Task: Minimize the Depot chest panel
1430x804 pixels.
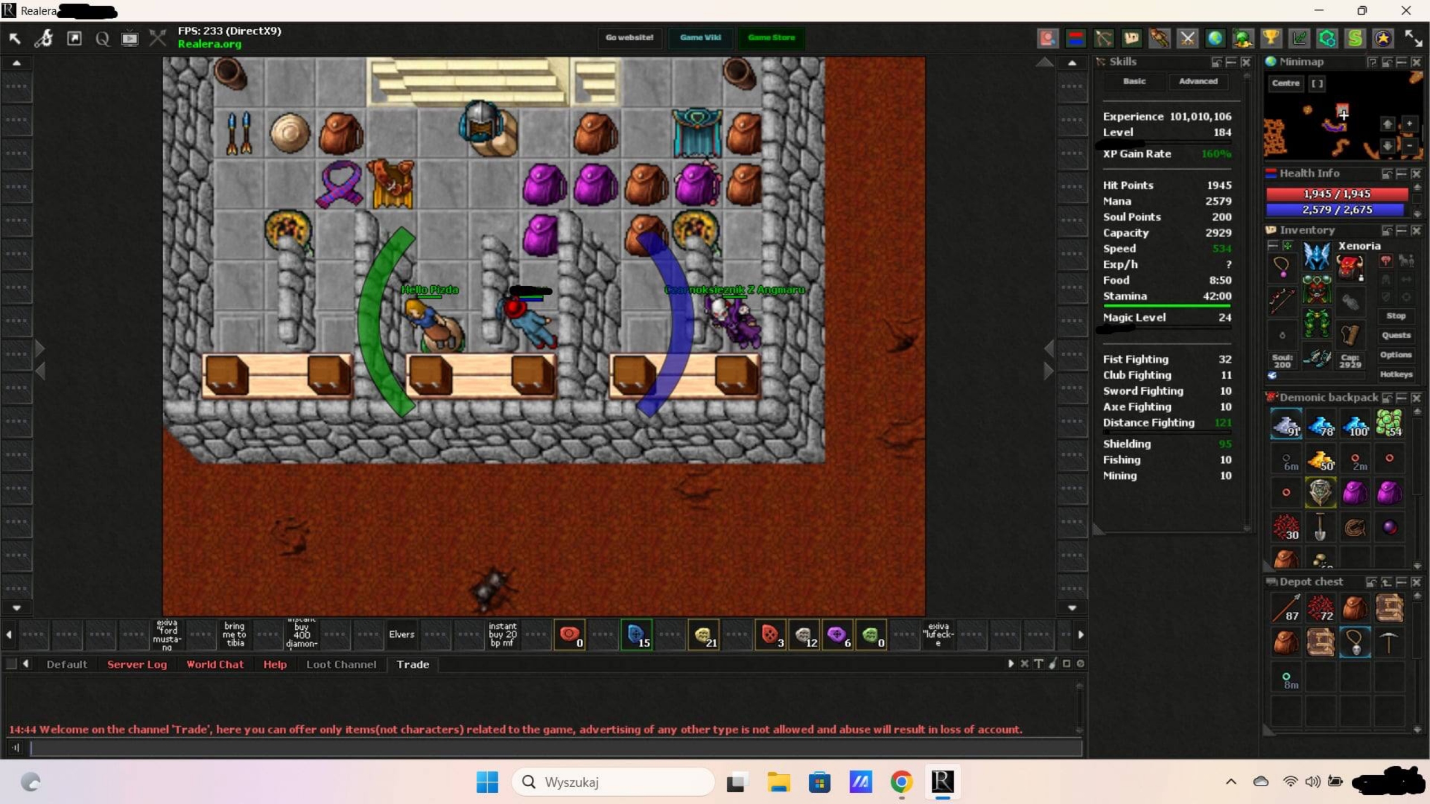Action: coord(1401,582)
